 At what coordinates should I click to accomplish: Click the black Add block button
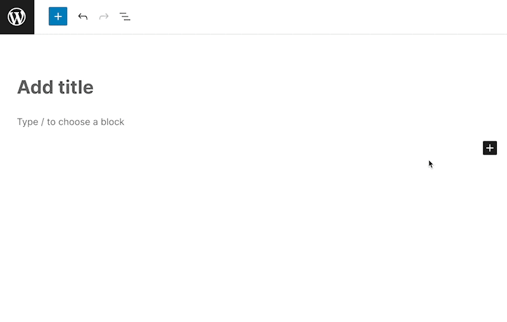click(x=490, y=148)
